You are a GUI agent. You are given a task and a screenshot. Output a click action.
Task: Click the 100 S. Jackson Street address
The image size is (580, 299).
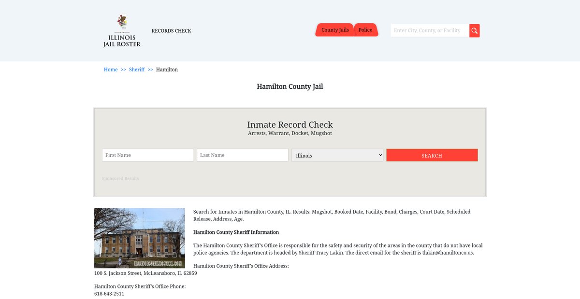(145, 273)
